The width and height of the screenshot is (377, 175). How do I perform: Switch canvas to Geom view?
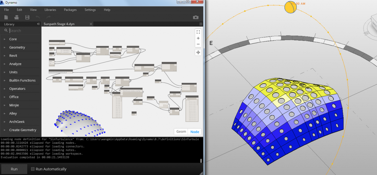(x=181, y=132)
